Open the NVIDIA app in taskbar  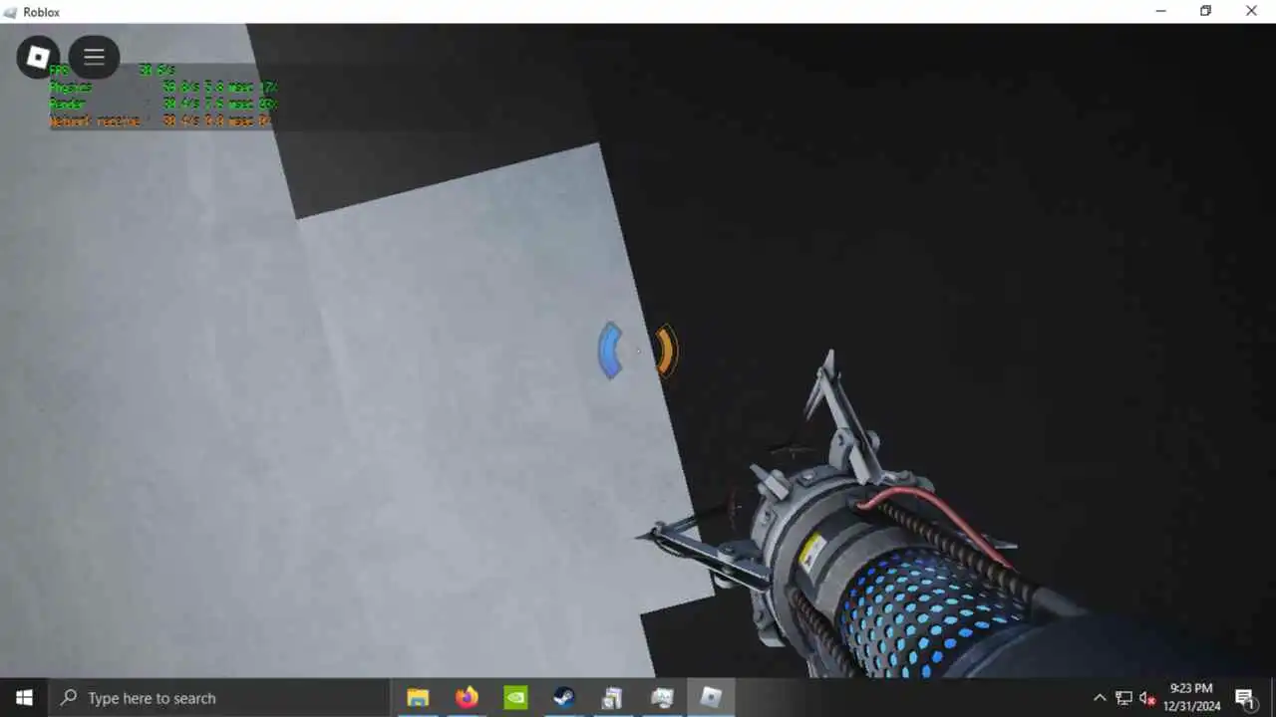pos(515,698)
